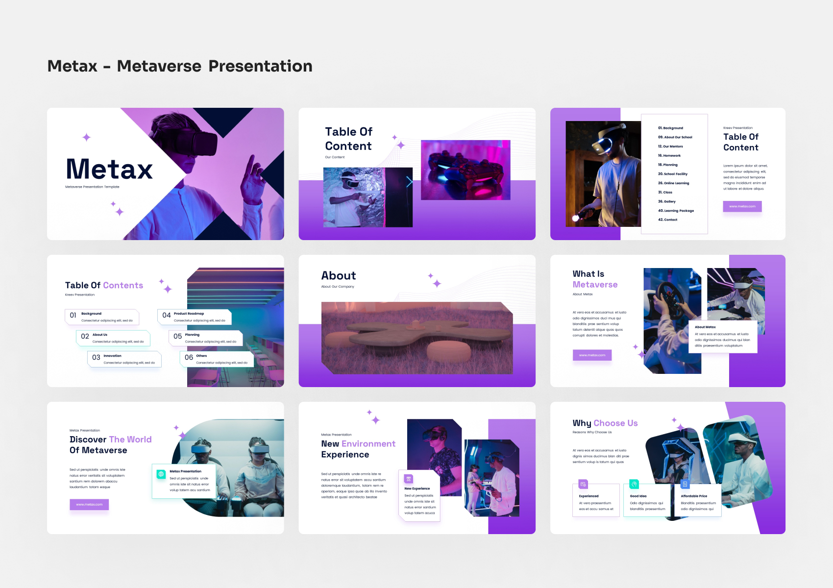833x588 pixels.
Task: Click the www.metax.com button on first Table Of Content
Action: (x=742, y=206)
